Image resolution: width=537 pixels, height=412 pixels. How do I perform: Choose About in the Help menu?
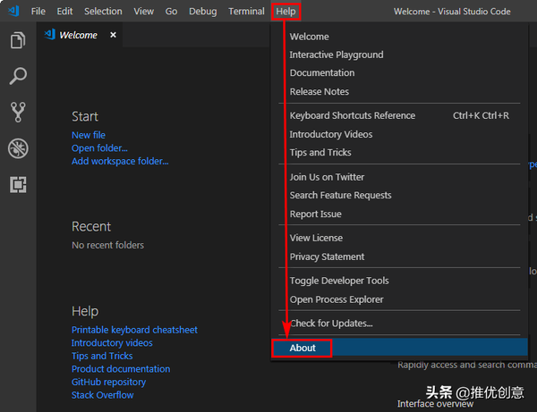click(x=399, y=348)
